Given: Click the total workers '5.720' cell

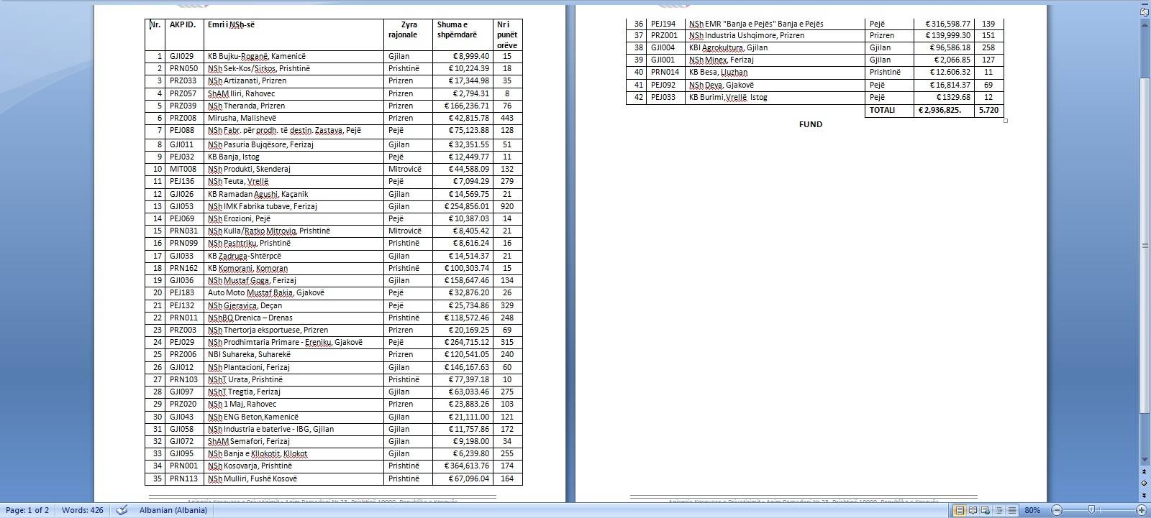Looking at the screenshot, I should point(988,110).
